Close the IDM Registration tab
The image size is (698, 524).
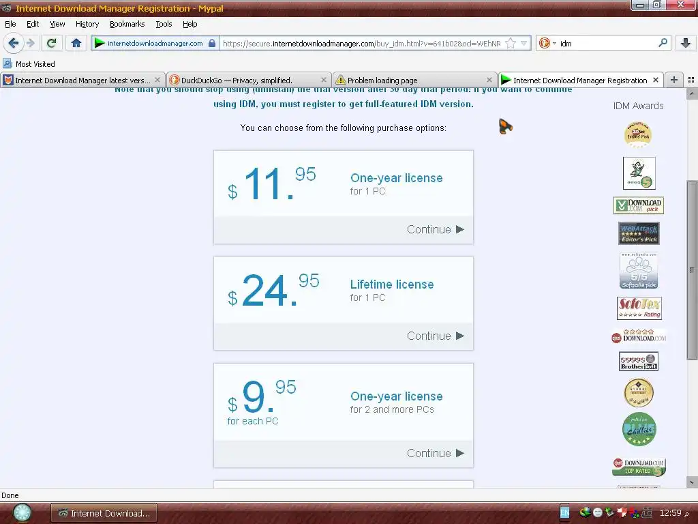tap(656, 80)
